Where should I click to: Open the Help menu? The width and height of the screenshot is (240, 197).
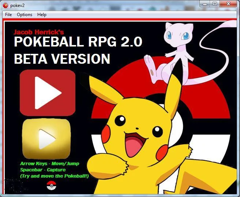42,15
